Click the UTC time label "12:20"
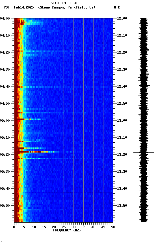This screenshot has width=156, height=245. [122, 52]
